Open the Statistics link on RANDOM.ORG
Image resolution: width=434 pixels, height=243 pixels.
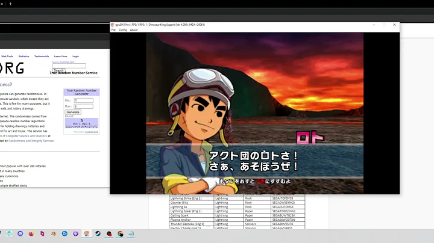click(24, 57)
